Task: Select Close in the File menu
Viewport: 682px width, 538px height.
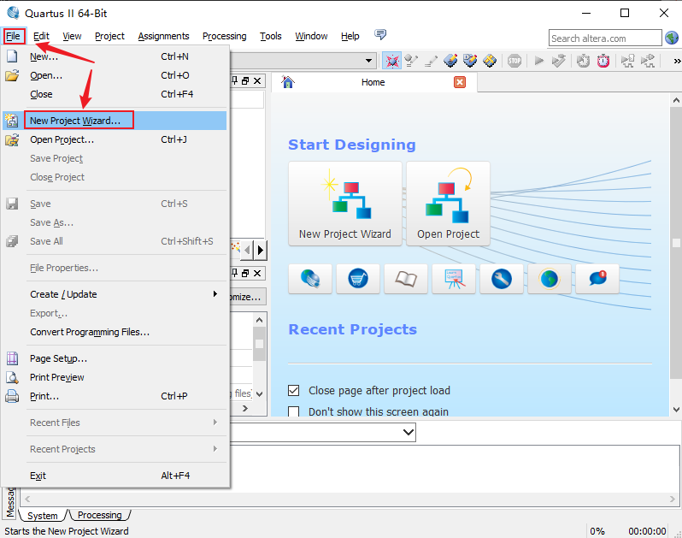Action: click(115, 94)
